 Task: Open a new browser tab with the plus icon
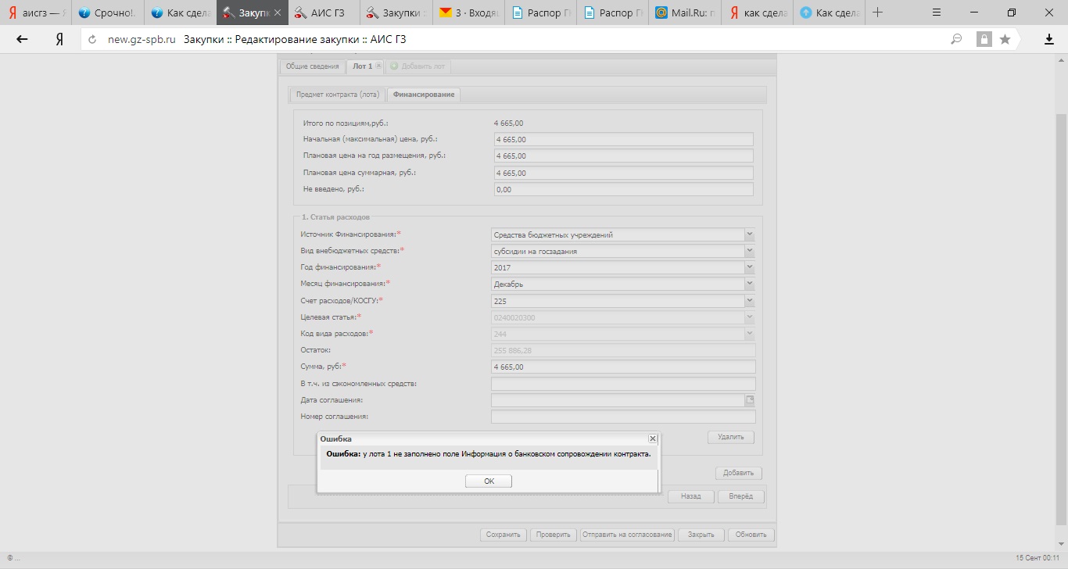point(878,13)
